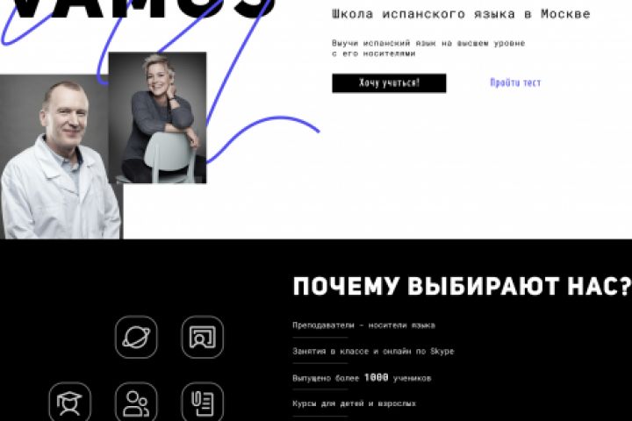The image size is (632, 421).
Task: Click the bold '1000' number
Action: coord(377,377)
